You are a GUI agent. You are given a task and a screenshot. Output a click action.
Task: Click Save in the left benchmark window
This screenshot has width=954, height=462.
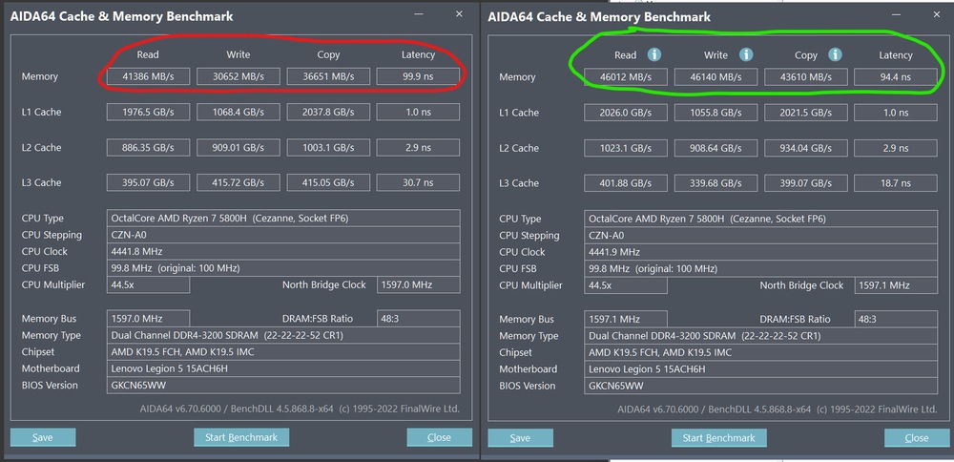(43, 437)
